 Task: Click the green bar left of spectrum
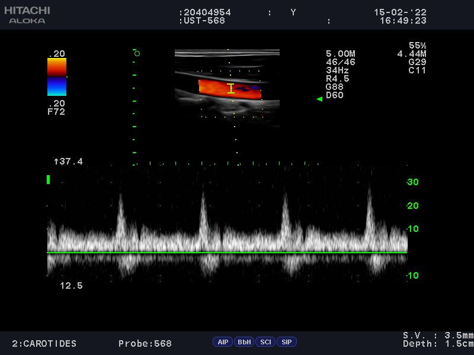49,179
